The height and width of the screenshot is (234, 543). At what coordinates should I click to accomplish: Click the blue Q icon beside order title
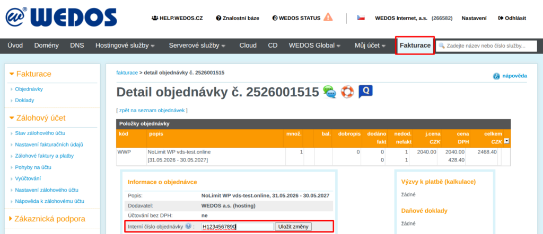365,92
